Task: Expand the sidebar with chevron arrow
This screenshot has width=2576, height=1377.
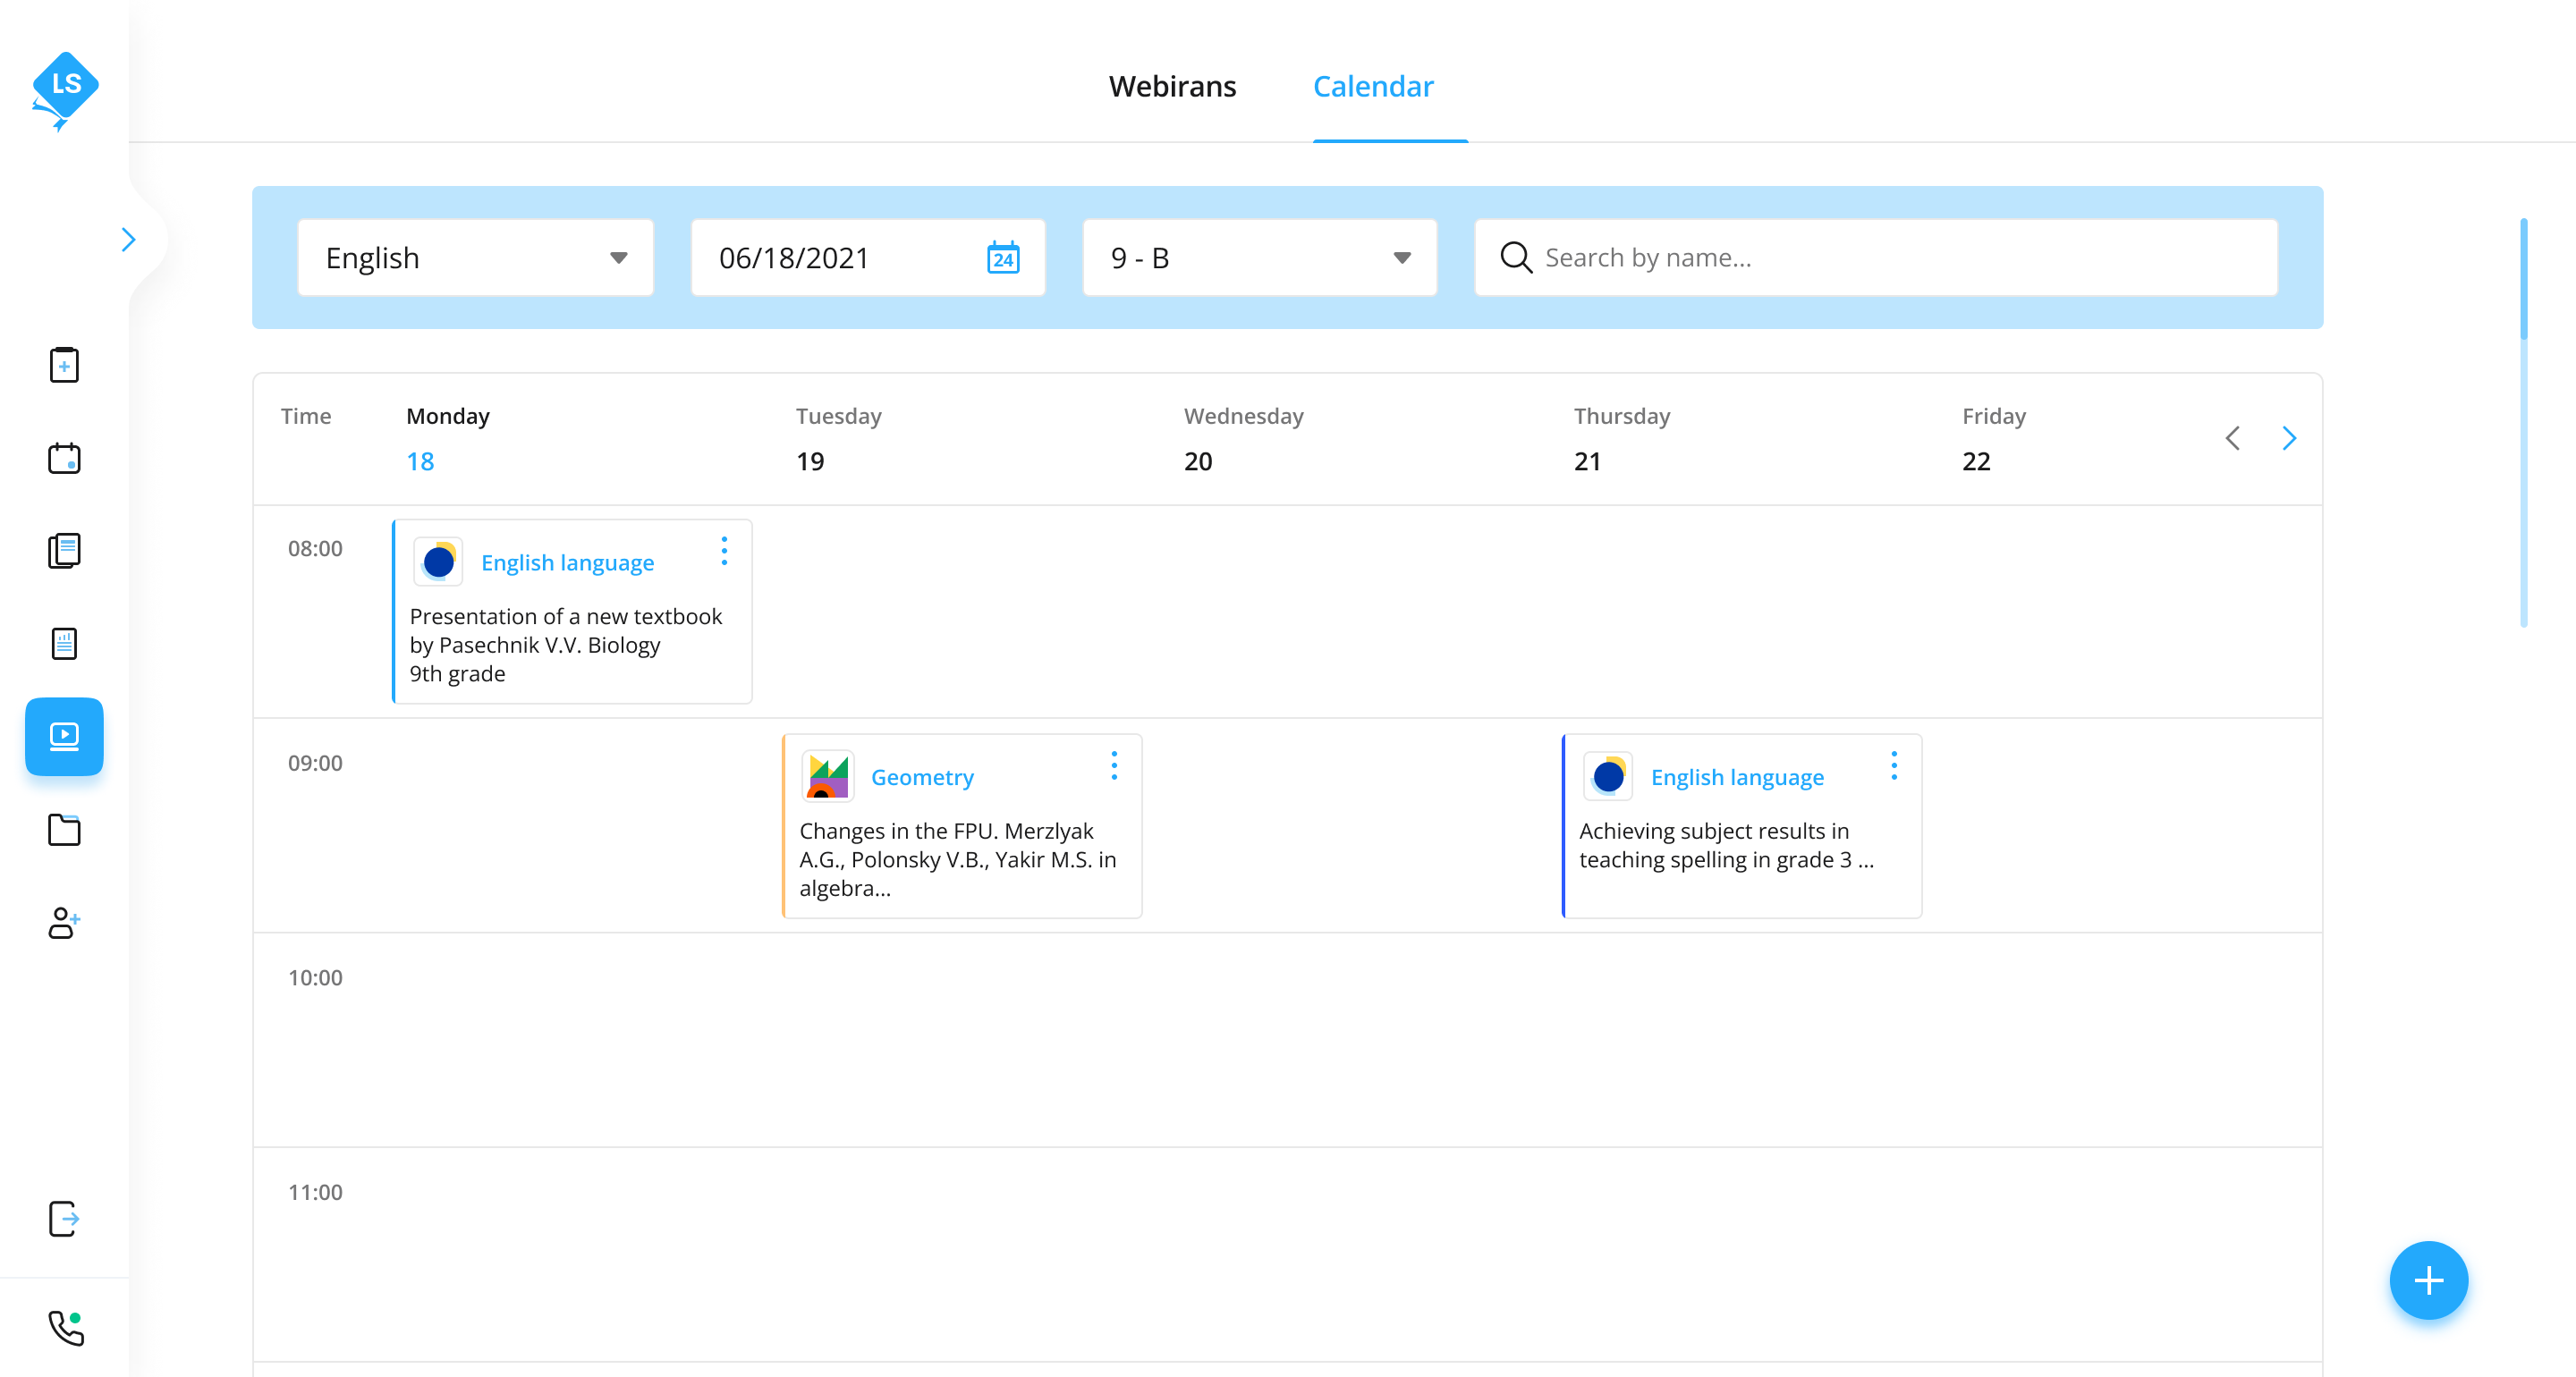Action: click(x=128, y=240)
